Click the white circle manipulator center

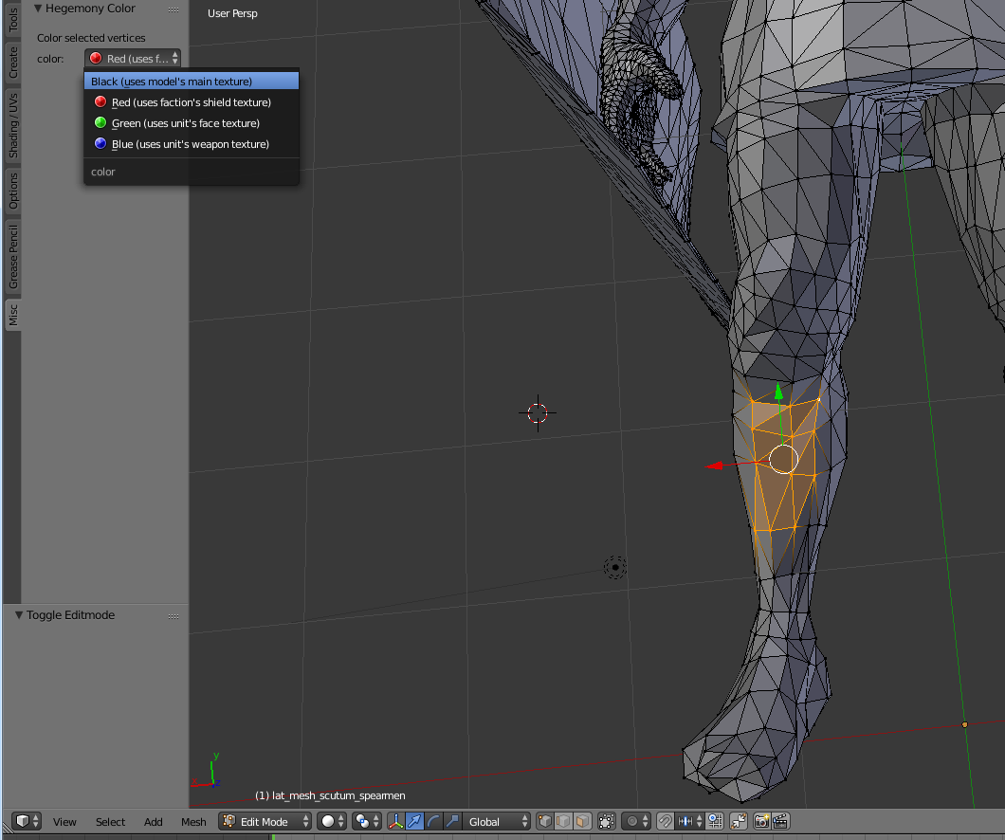pyautogui.click(x=783, y=459)
